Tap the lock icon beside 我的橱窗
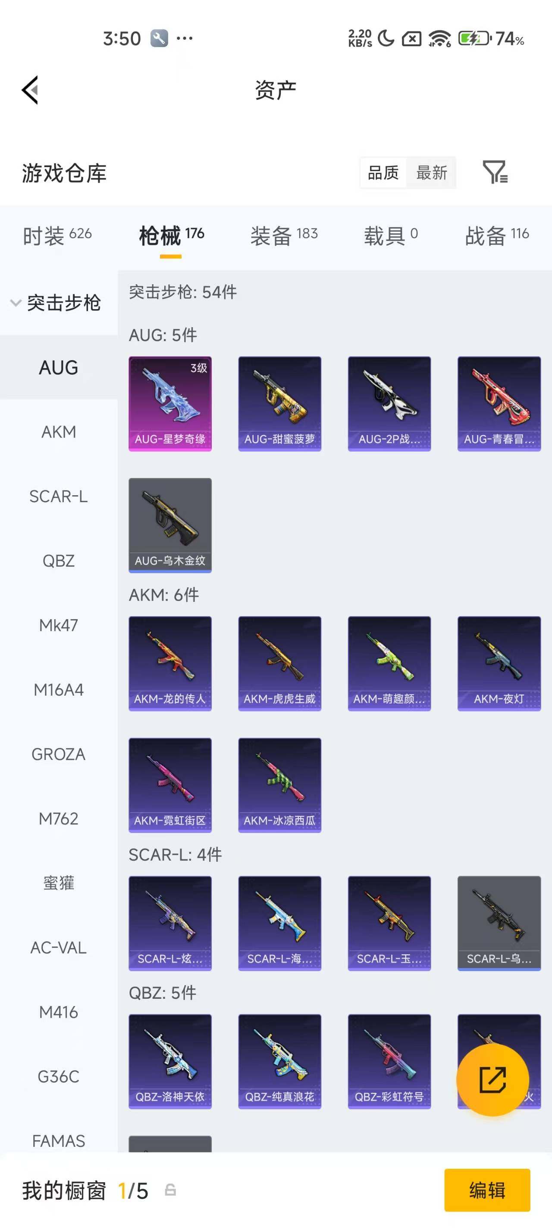 170,1190
